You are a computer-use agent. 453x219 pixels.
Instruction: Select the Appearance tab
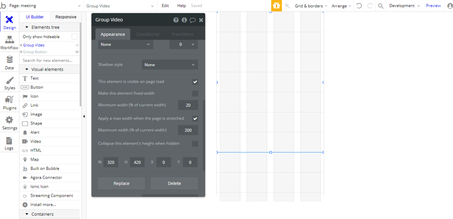click(112, 34)
